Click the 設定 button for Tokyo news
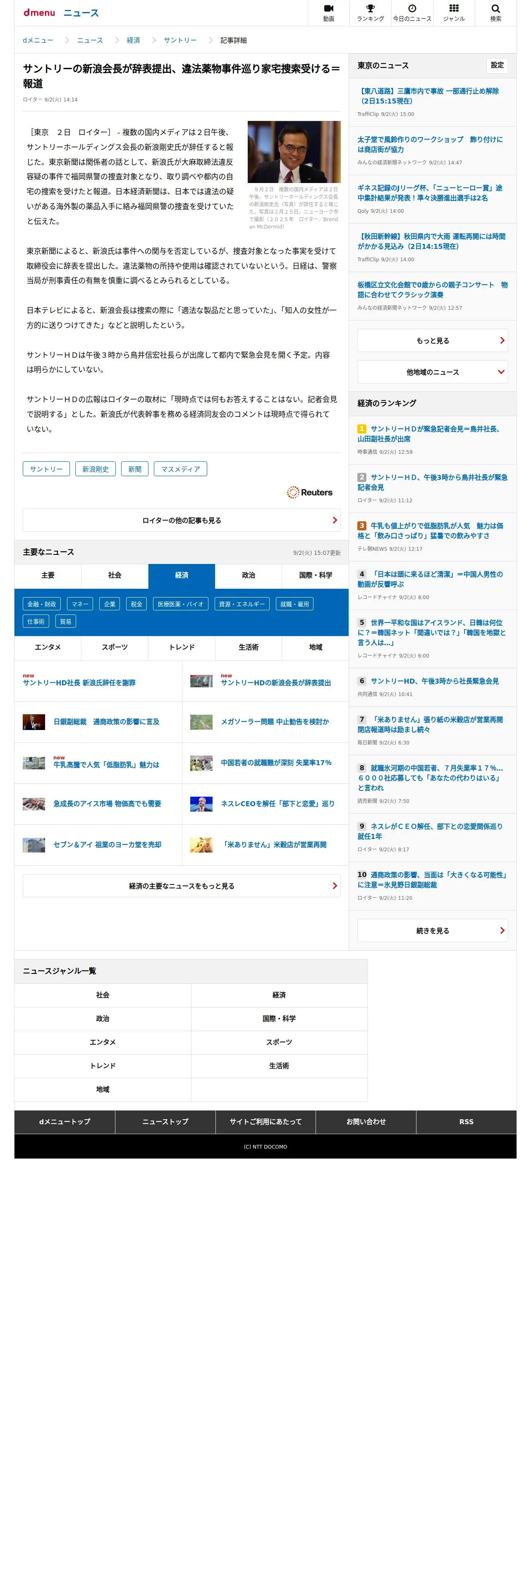The height and width of the screenshot is (1595, 531). point(497,65)
